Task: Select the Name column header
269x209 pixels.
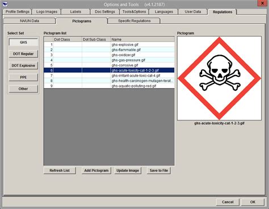Action: (142, 39)
